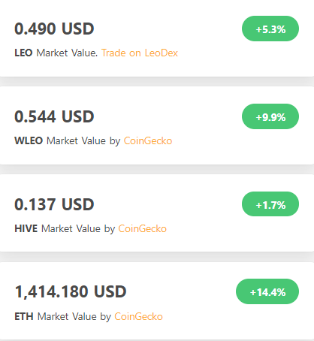Click the 0.490 USD LEO price
This screenshot has width=314, height=341.
point(54,29)
